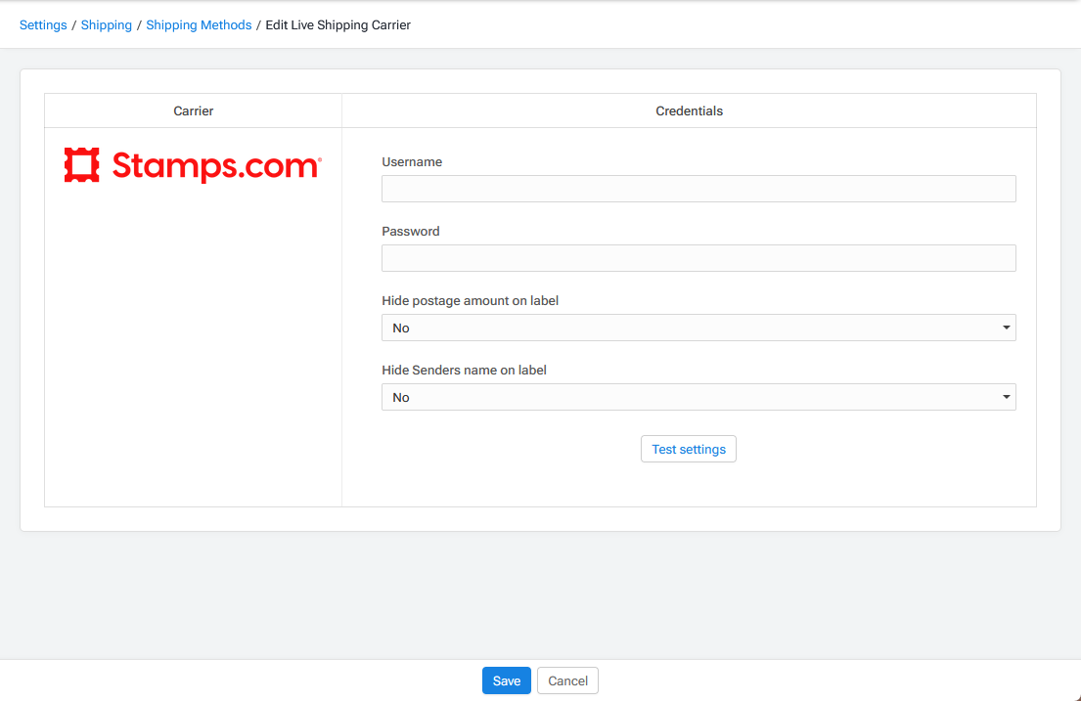
Task: Save the carrier settings
Action: tap(506, 680)
